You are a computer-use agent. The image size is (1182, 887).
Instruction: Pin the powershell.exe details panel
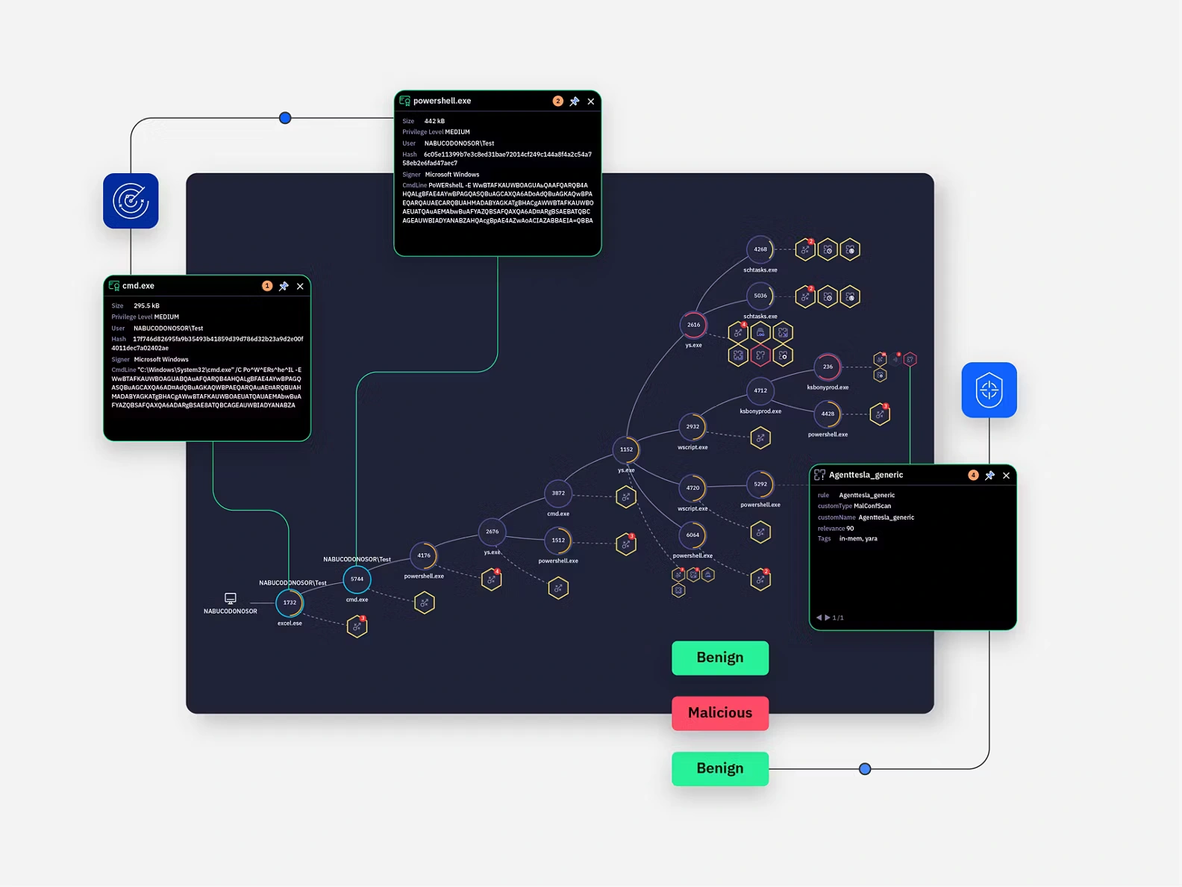pyautogui.click(x=575, y=102)
